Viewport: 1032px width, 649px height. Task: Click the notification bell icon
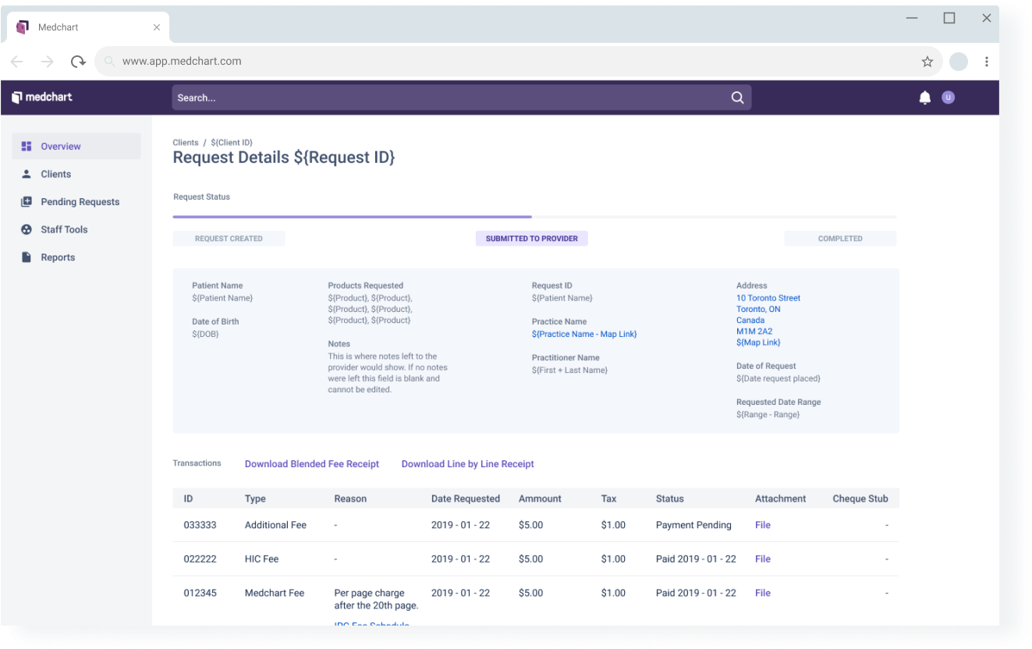coord(924,98)
